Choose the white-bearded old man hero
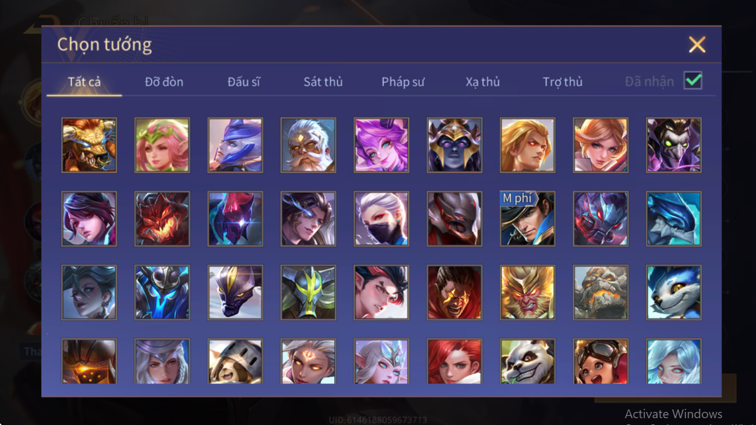The image size is (756, 425). [x=308, y=145]
